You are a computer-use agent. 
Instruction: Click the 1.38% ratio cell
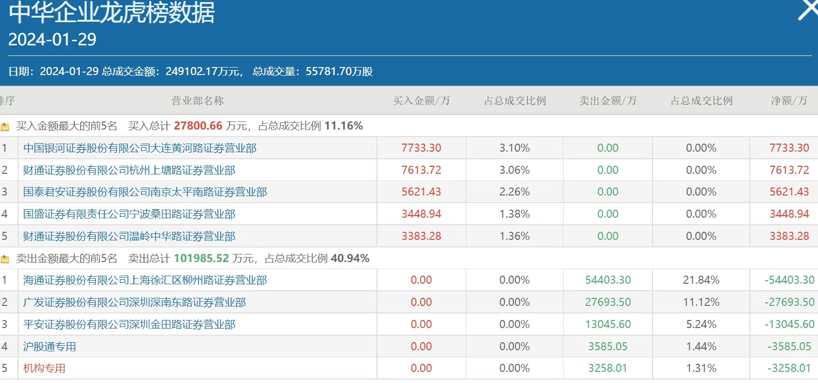tap(515, 214)
